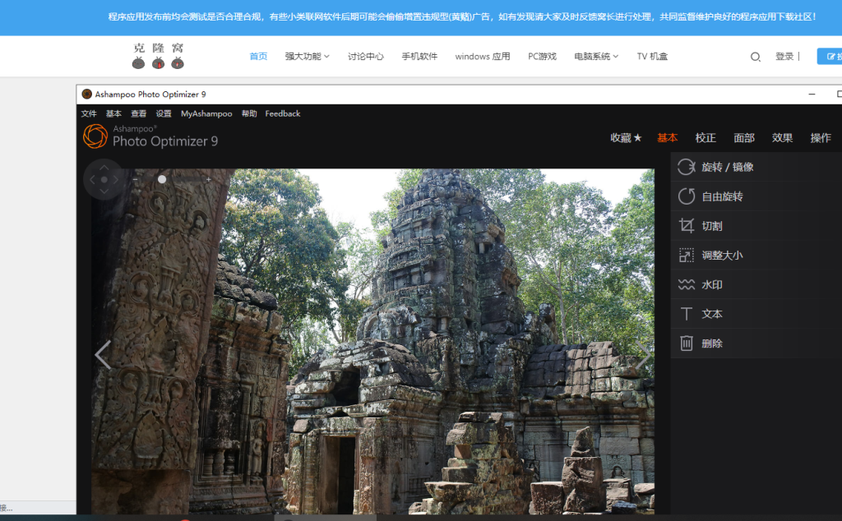Expand the 强大功能 dropdown
This screenshot has width=842, height=521.
pyautogui.click(x=308, y=57)
